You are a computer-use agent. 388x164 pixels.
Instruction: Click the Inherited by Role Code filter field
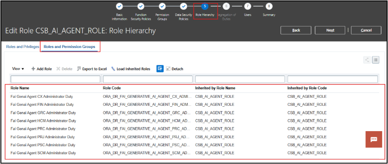click(x=333, y=79)
